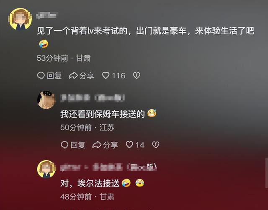268x210 pixels.
Task: Tap 分享 text under 保姆车 reply
Action: (110, 145)
